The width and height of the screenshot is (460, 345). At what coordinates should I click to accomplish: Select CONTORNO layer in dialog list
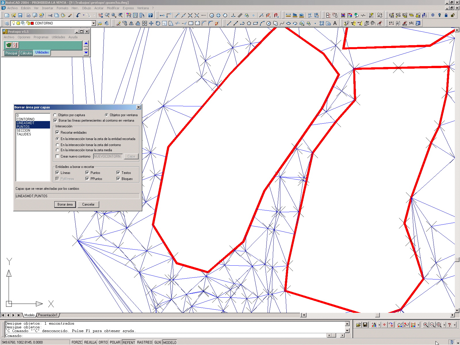pos(33,119)
